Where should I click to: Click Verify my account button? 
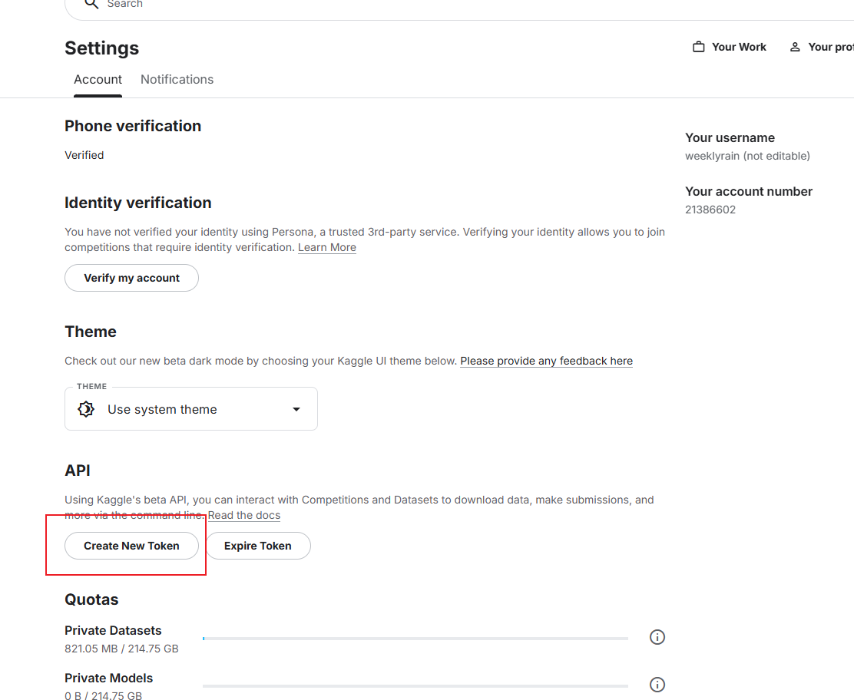pyautogui.click(x=132, y=278)
